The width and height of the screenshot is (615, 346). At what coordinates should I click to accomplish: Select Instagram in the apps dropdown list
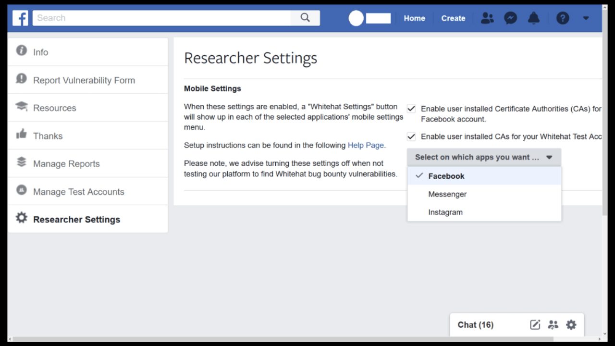(484, 212)
